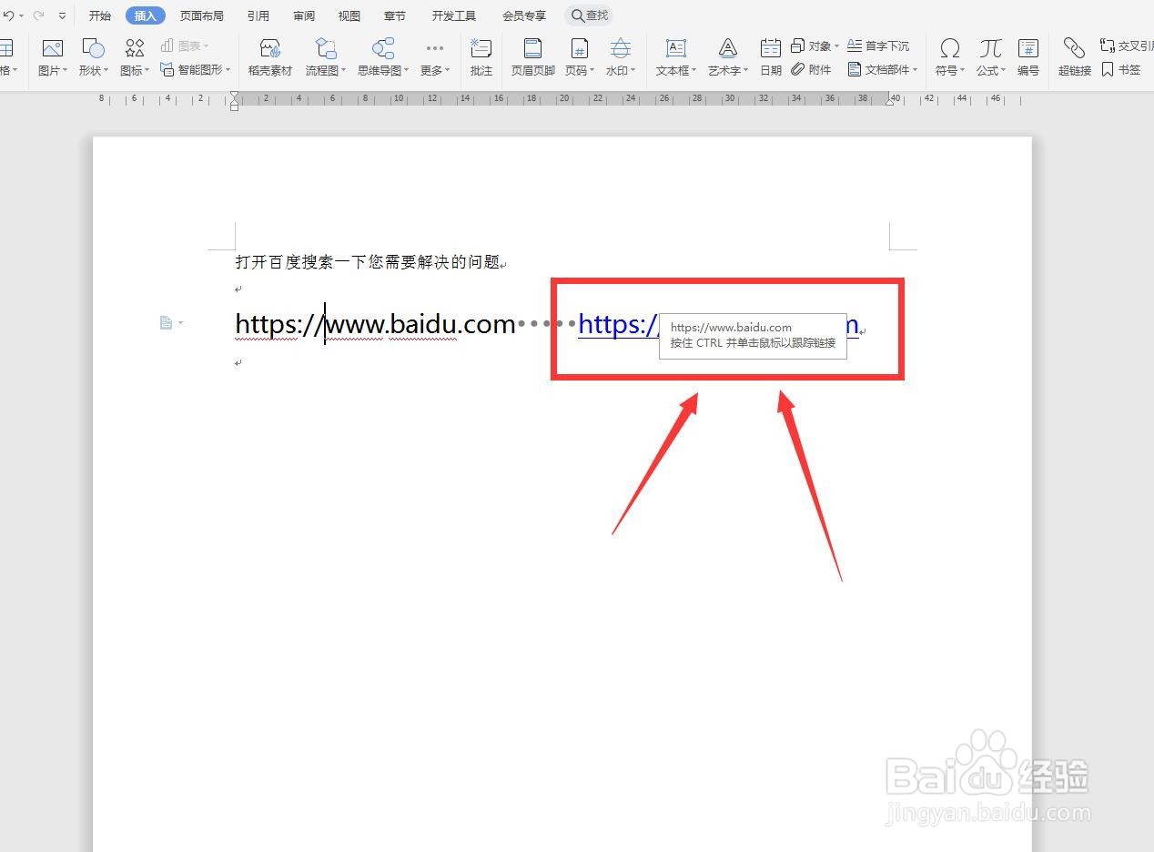Open the 开始 ribbon tab
The image size is (1154, 852).
99,15
